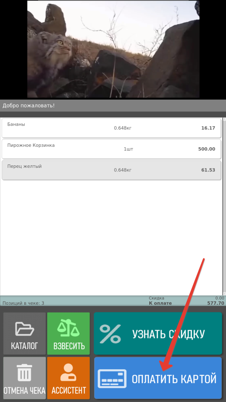This screenshot has width=226, height=402.
Task: Tap the weighing scales icon
Action: pyautogui.click(x=68, y=329)
